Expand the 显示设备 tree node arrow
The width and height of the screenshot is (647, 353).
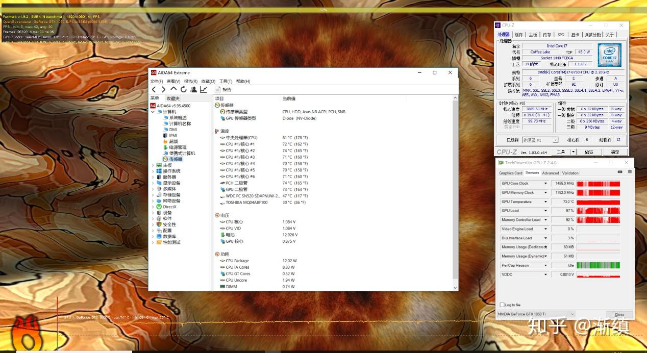point(153,183)
